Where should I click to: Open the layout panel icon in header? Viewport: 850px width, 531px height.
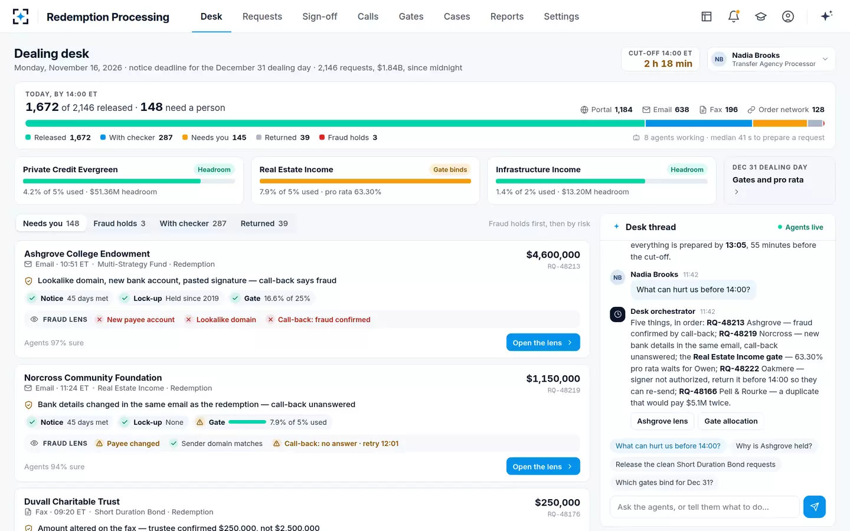tap(707, 17)
